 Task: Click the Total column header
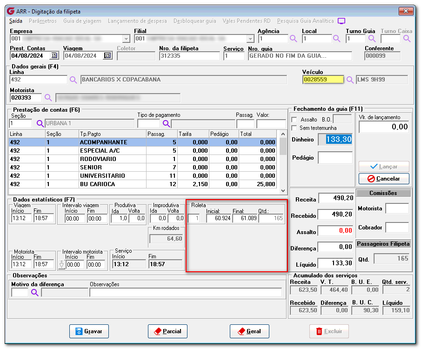[x=258, y=134]
